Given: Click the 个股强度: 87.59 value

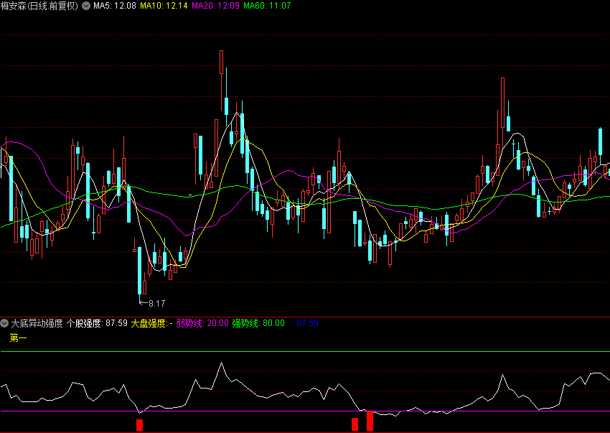Looking at the screenshot, I should coord(97,323).
